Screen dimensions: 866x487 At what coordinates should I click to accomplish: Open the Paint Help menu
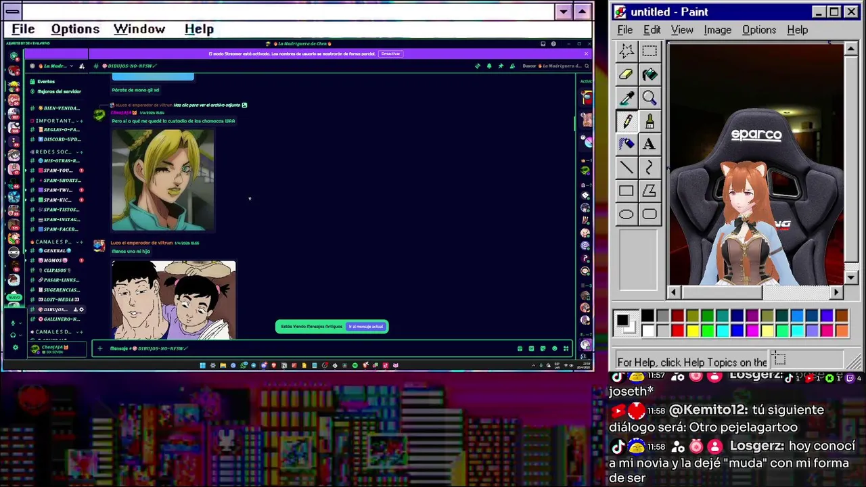[797, 30]
